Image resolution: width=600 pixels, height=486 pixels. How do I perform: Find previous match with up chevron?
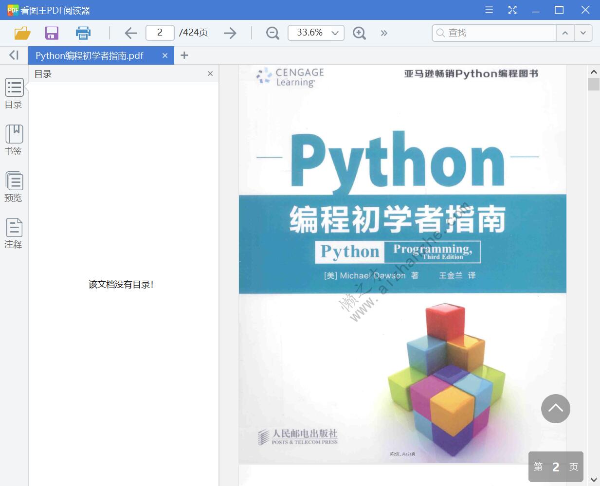565,33
